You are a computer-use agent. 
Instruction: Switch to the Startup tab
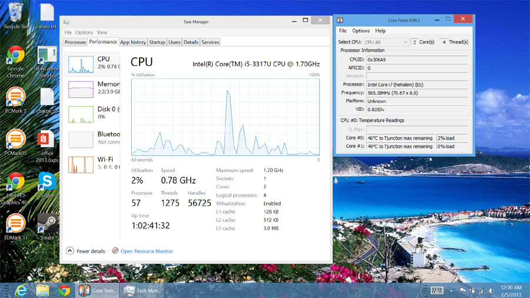point(157,42)
